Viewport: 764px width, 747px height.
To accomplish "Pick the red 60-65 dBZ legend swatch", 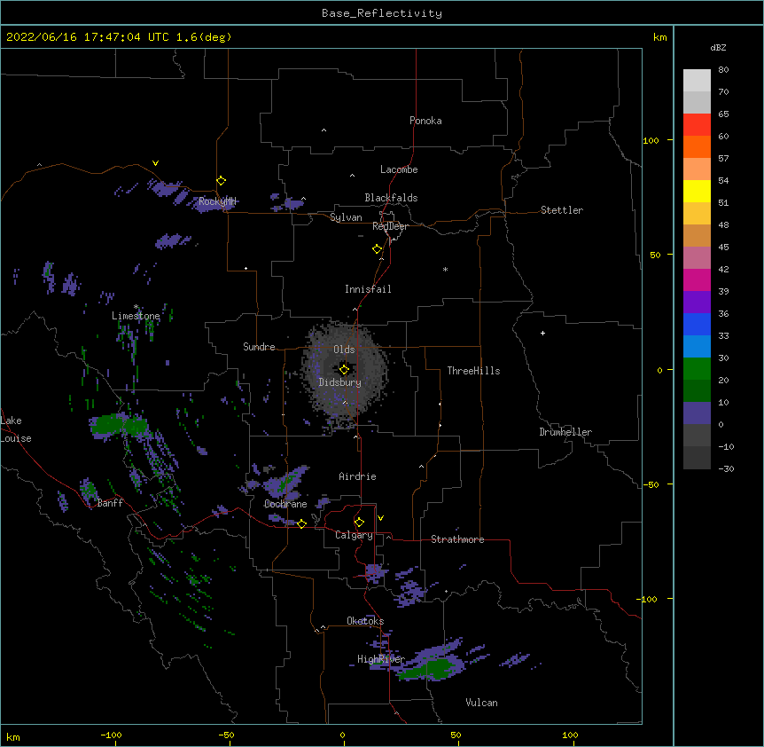I will tap(697, 125).
